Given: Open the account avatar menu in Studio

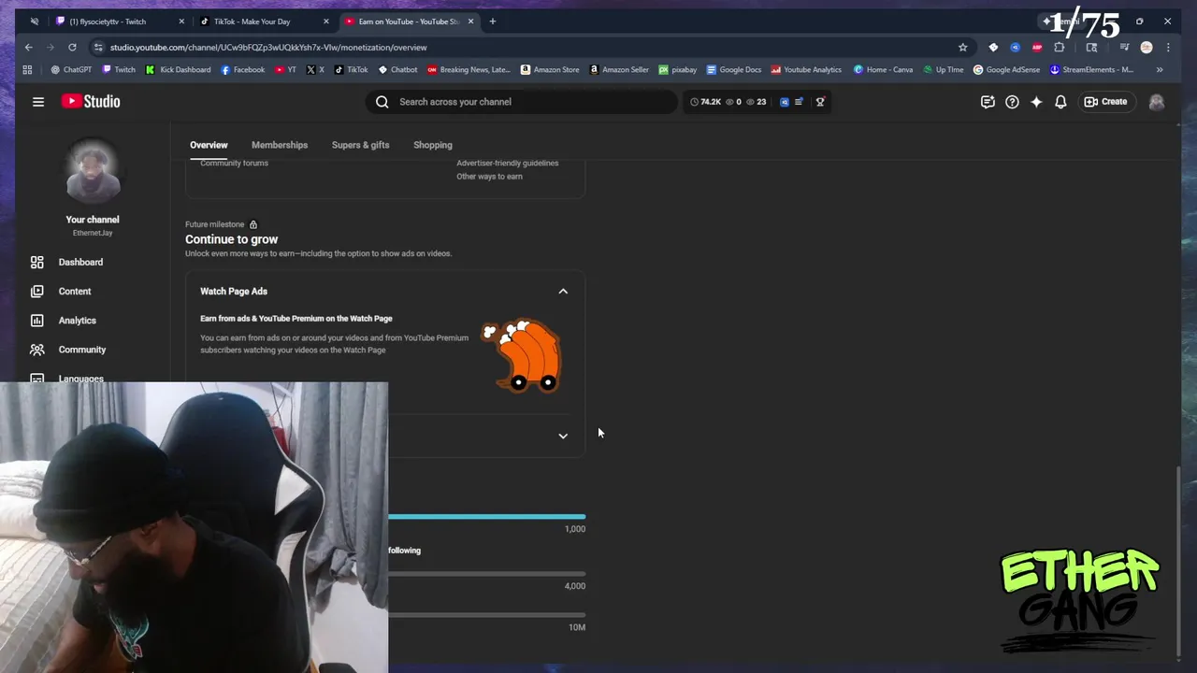Looking at the screenshot, I should tap(1157, 102).
